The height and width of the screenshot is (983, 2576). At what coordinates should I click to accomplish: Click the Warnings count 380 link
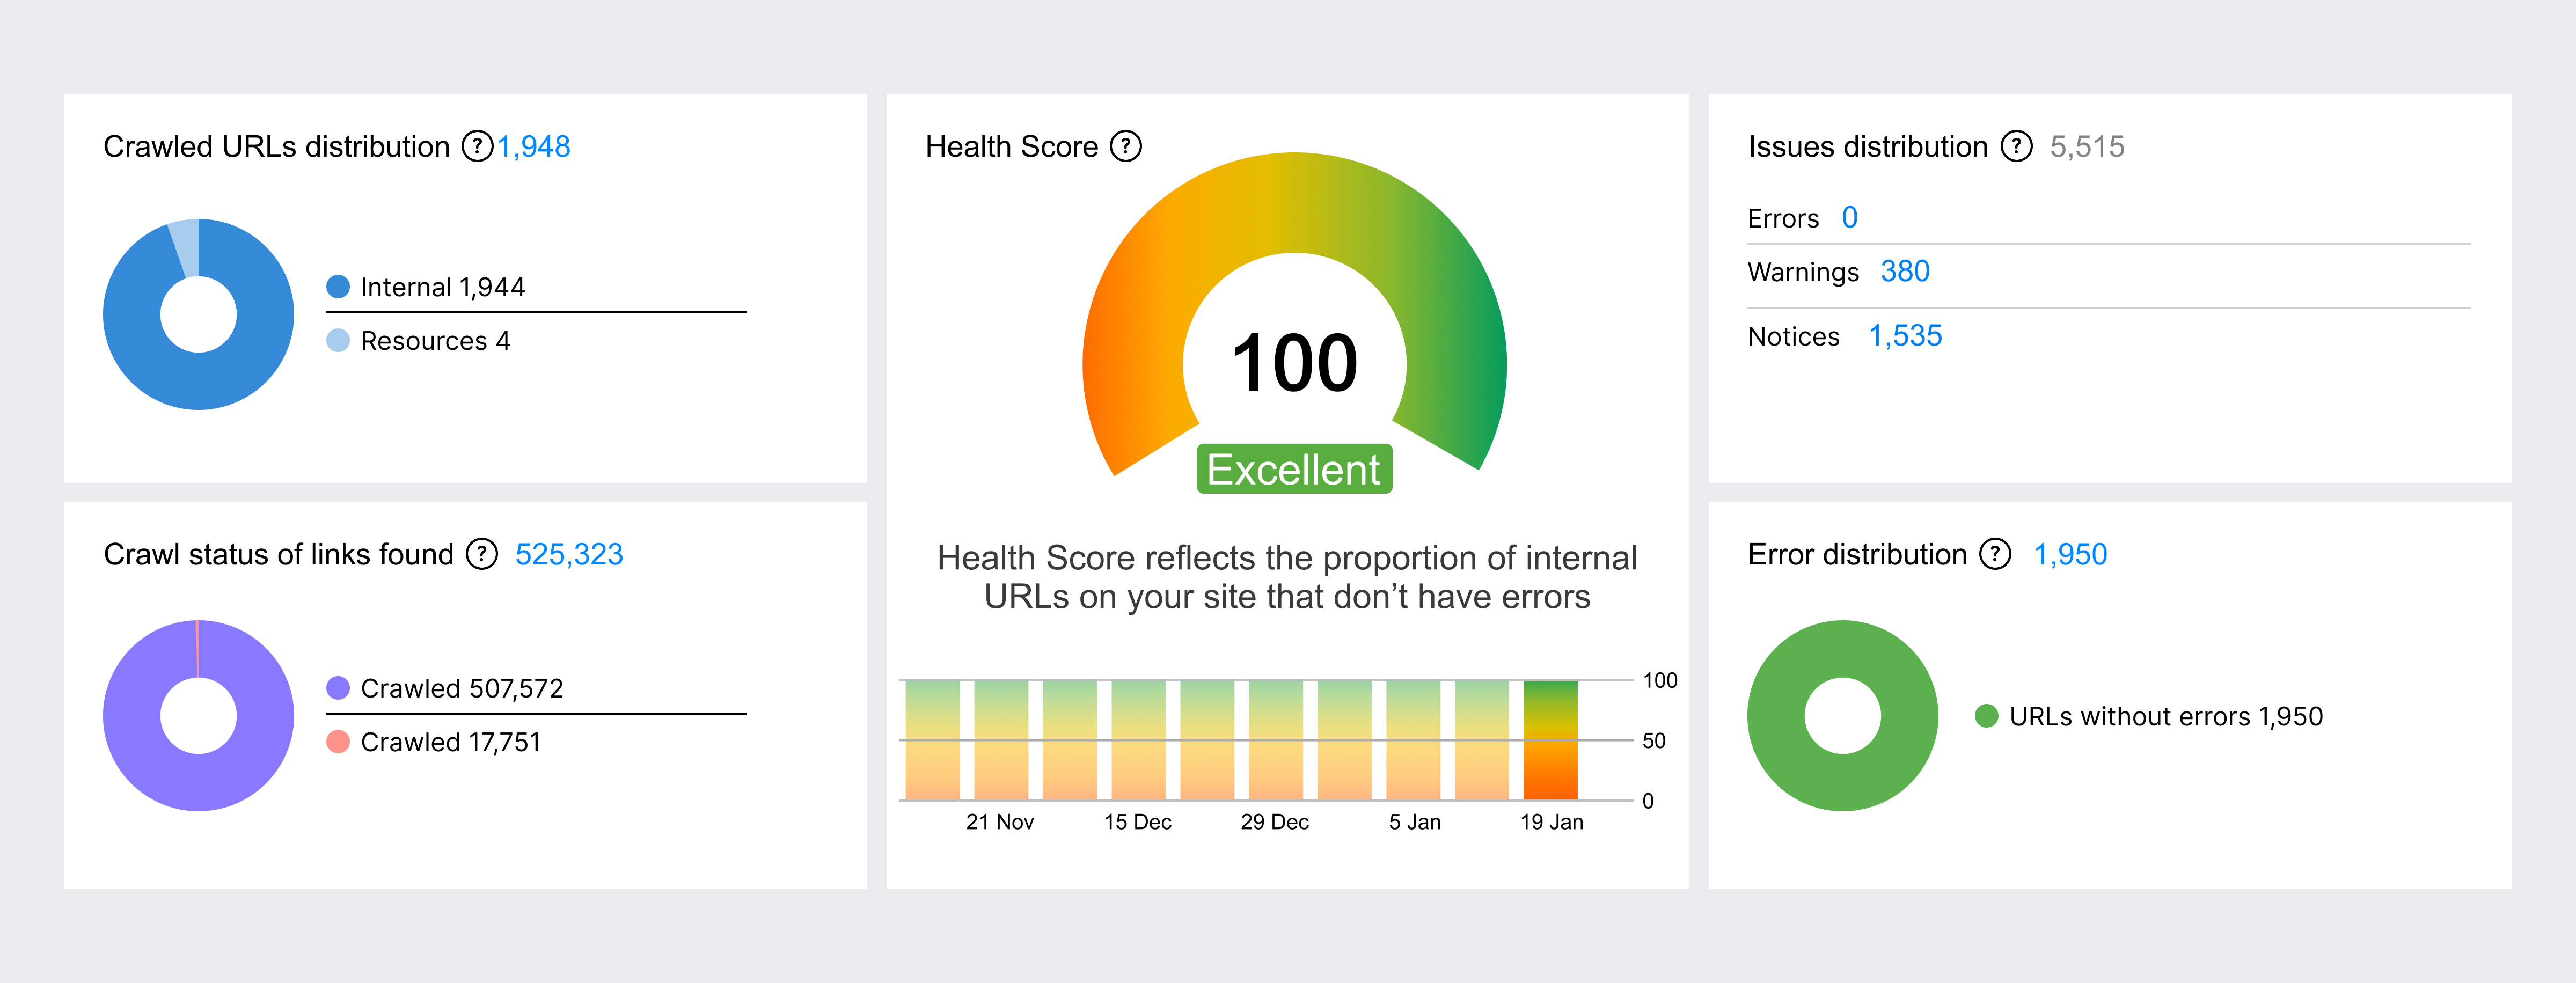[1905, 271]
